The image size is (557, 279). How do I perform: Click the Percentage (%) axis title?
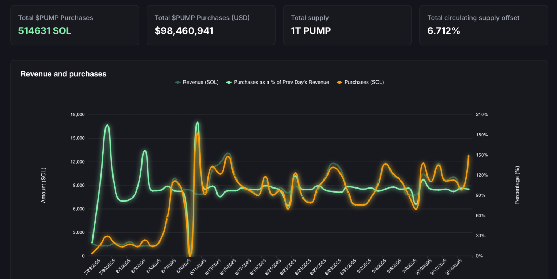pyautogui.click(x=517, y=185)
